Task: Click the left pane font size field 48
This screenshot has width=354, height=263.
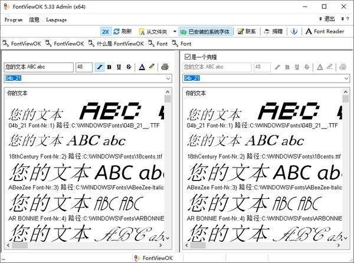Action: [84, 67]
